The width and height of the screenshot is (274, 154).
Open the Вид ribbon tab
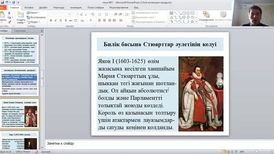[x=136, y=8]
